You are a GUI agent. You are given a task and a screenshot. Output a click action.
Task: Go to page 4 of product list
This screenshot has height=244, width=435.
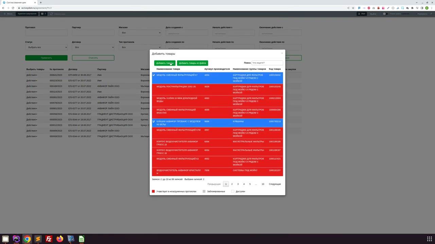244,184
